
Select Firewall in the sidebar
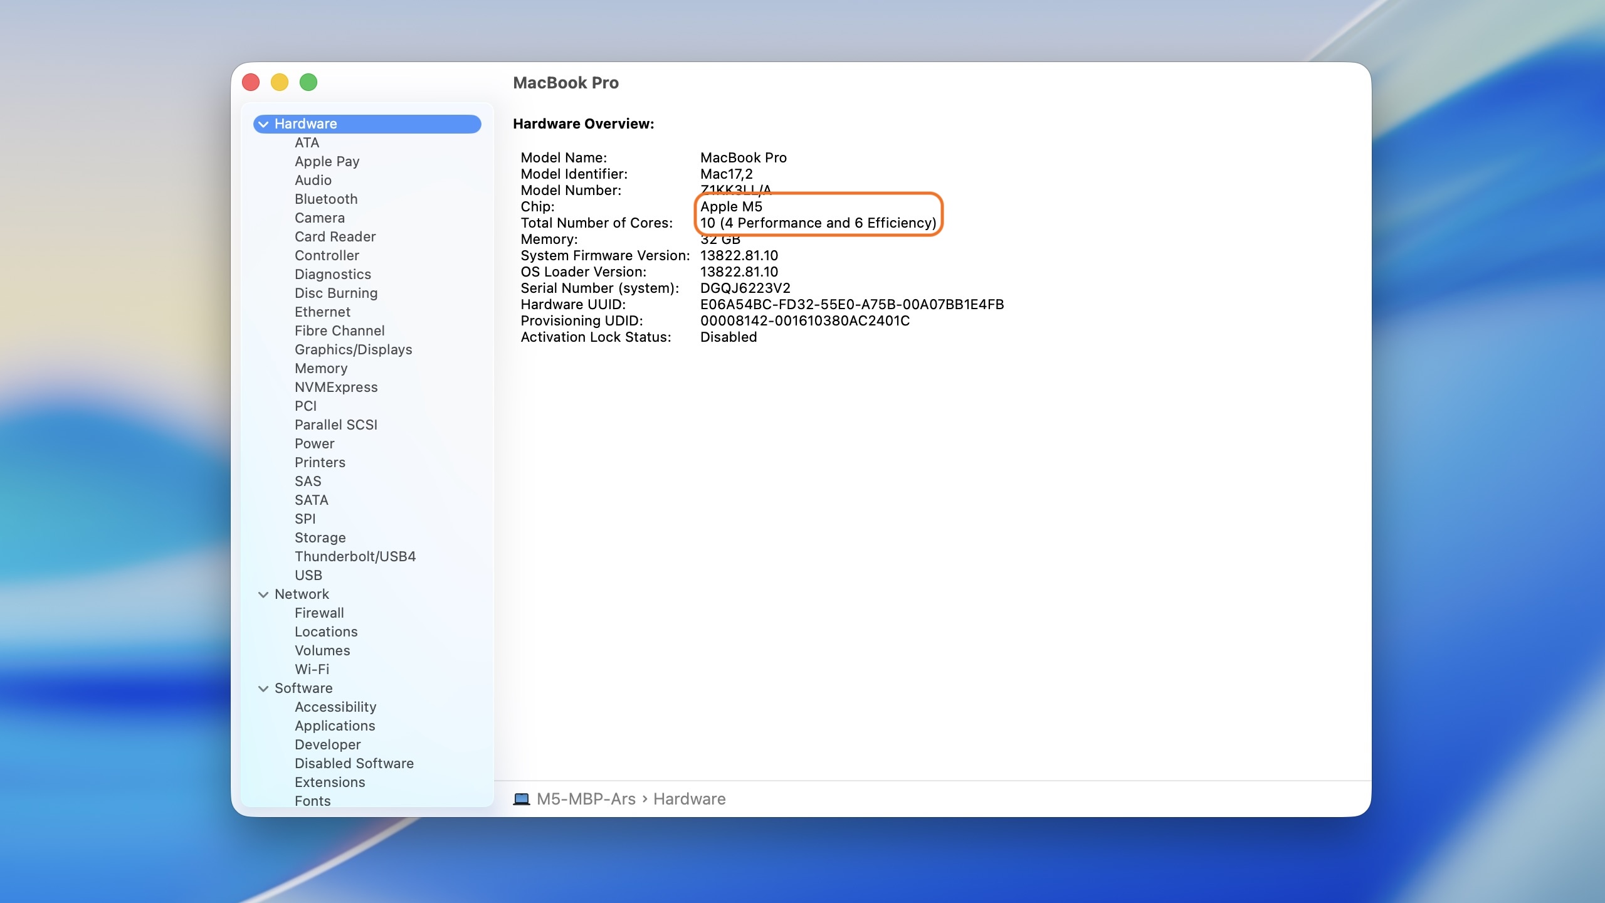tap(319, 613)
